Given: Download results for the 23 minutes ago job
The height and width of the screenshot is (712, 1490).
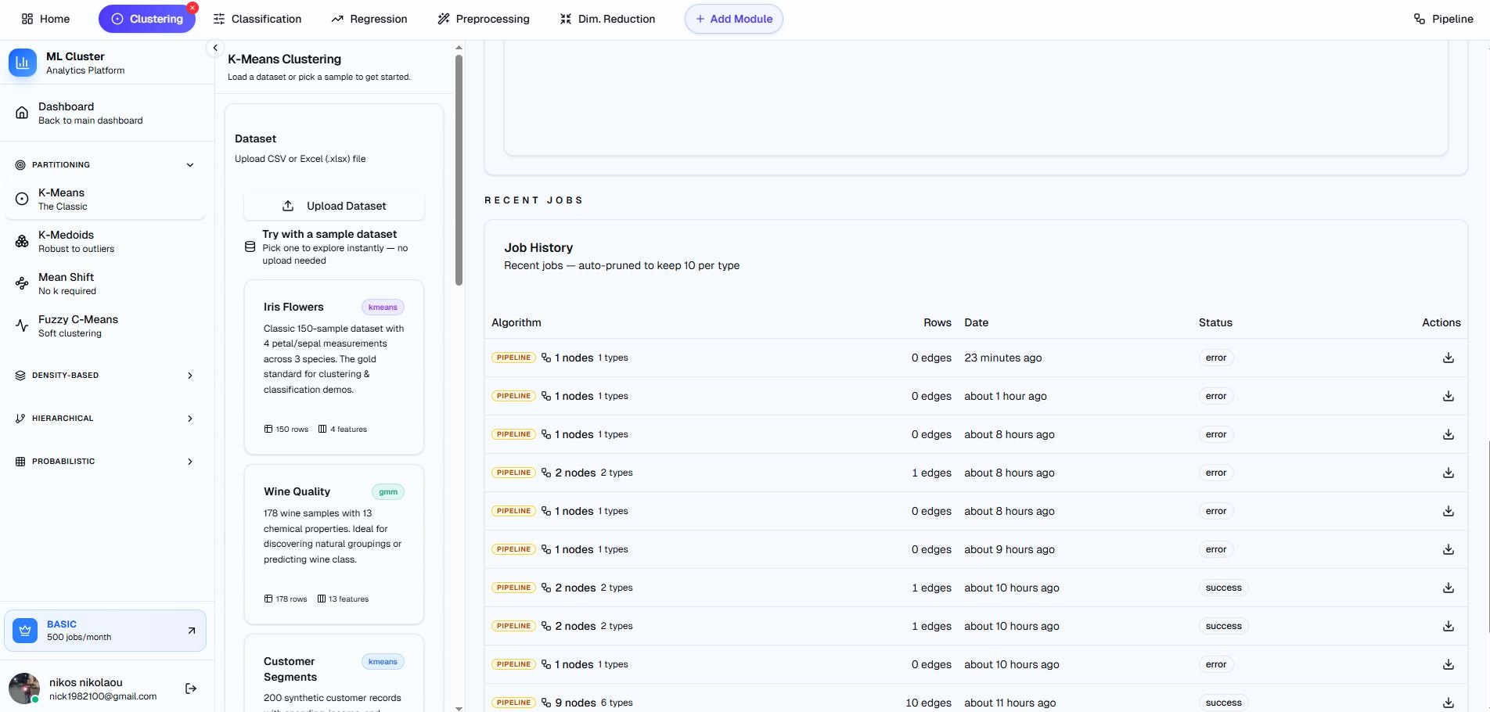Looking at the screenshot, I should 1448,357.
